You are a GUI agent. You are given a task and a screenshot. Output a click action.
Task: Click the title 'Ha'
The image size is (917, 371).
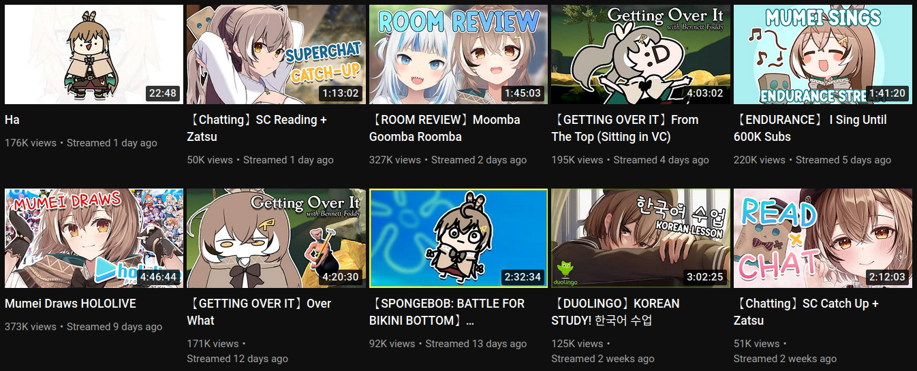(12, 120)
